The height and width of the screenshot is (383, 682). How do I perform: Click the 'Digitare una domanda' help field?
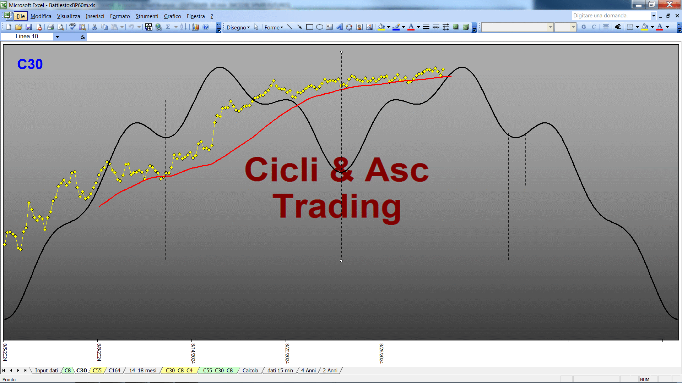click(611, 16)
